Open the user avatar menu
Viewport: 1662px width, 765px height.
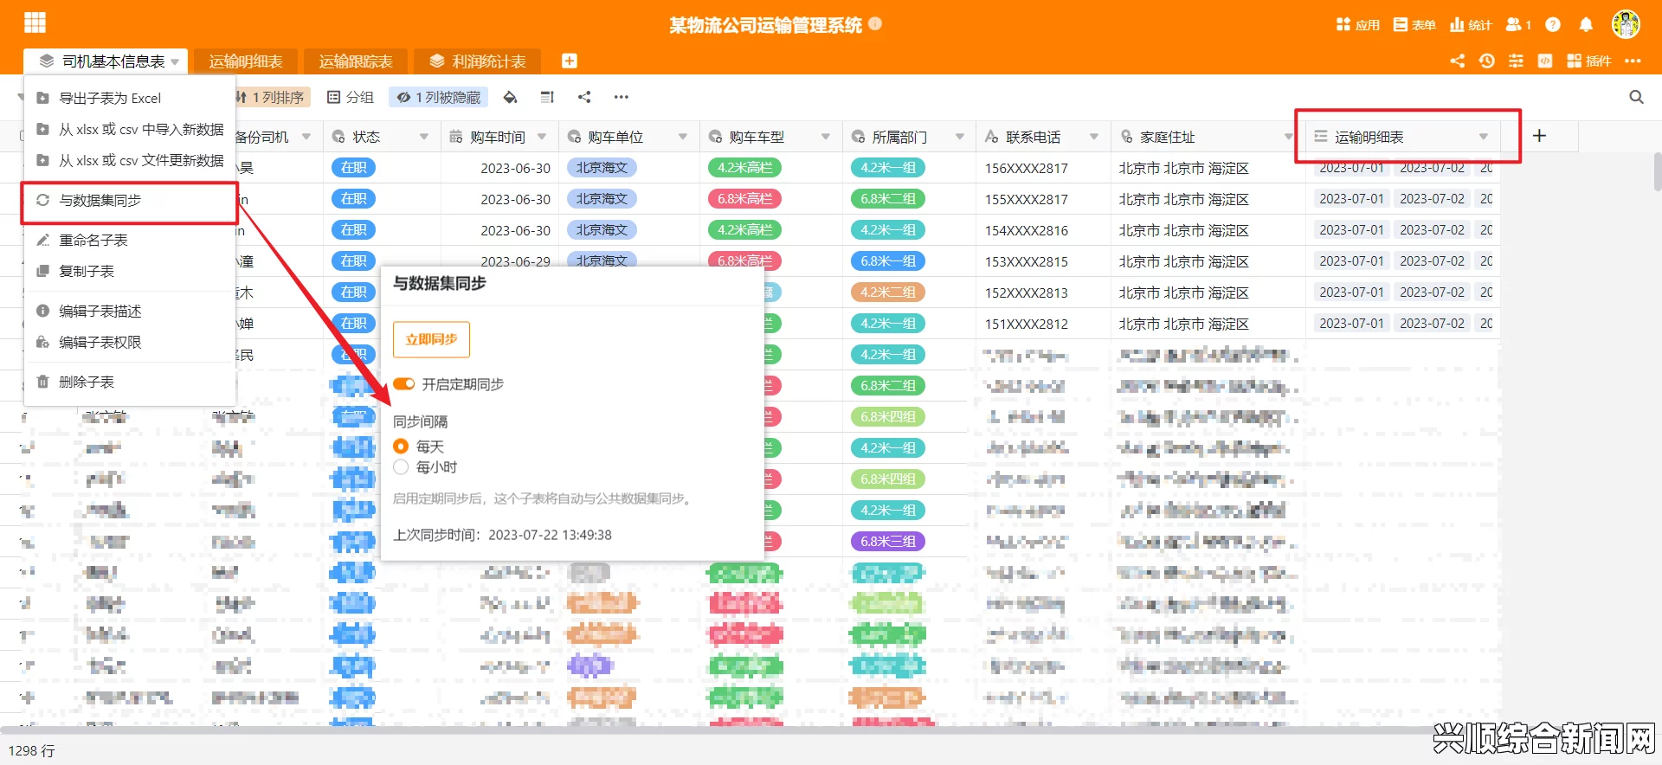1626,24
